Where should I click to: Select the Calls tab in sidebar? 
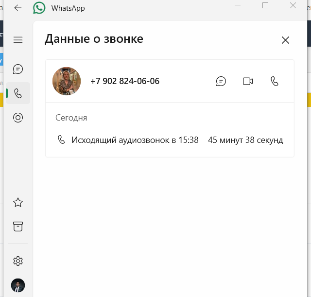click(x=18, y=93)
